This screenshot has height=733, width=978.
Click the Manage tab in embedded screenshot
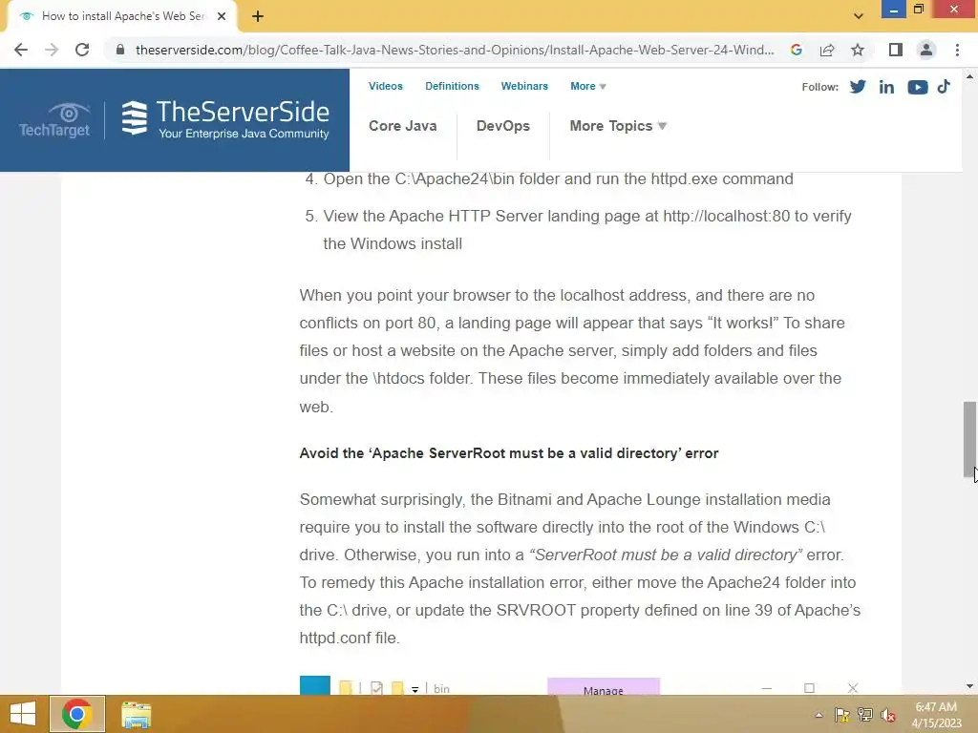coord(604,688)
